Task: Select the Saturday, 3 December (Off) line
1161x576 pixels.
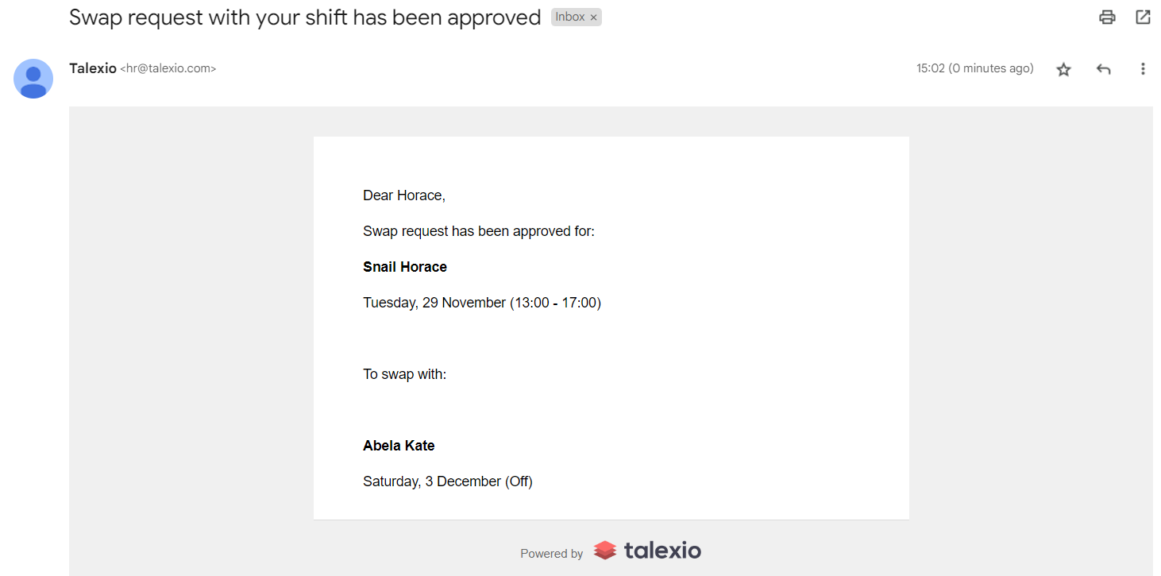Action: pos(448,481)
